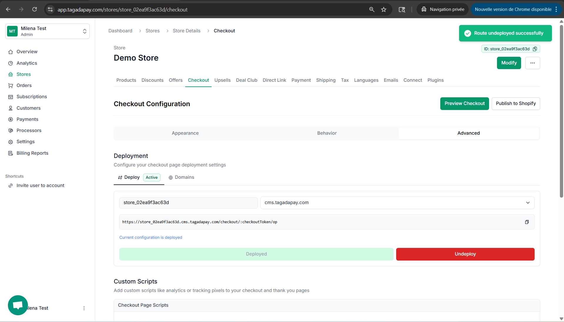Open the Domains tab under Deployment

(181, 177)
